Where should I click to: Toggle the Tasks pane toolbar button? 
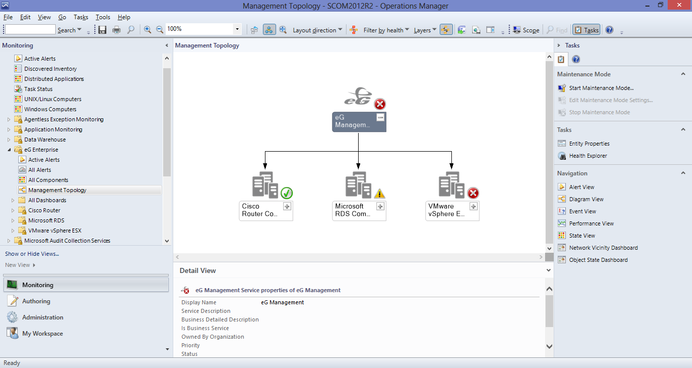tap(586, 30)
